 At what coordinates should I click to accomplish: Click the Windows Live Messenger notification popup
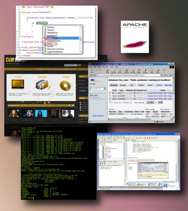(x=171, y=185)
